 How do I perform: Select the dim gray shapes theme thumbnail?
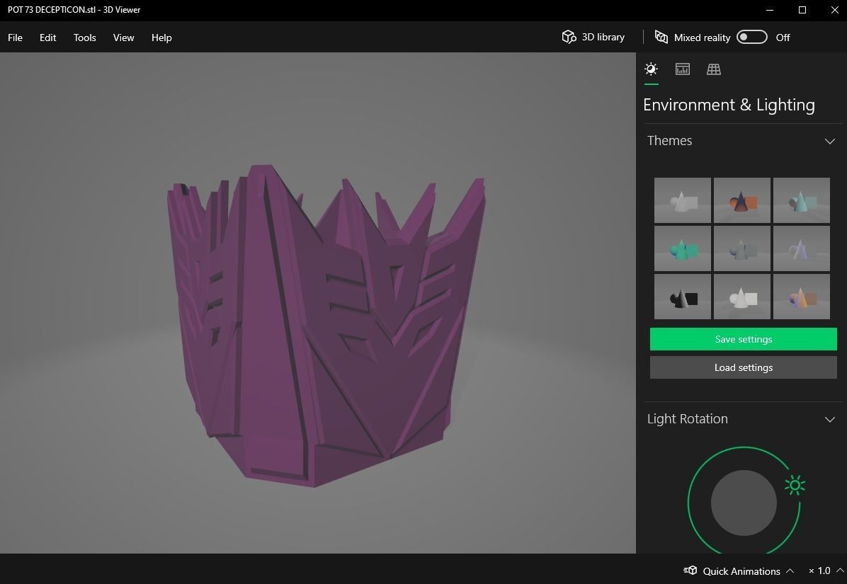(741, 248)
